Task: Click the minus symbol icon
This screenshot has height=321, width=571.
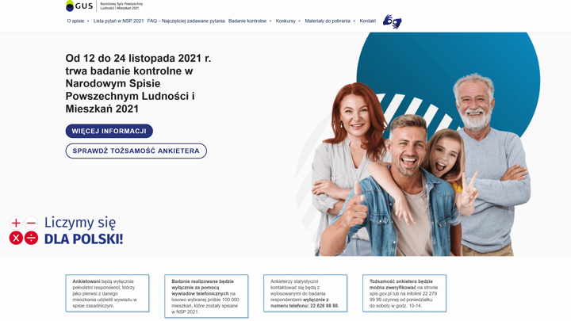Action: (31, 223)
